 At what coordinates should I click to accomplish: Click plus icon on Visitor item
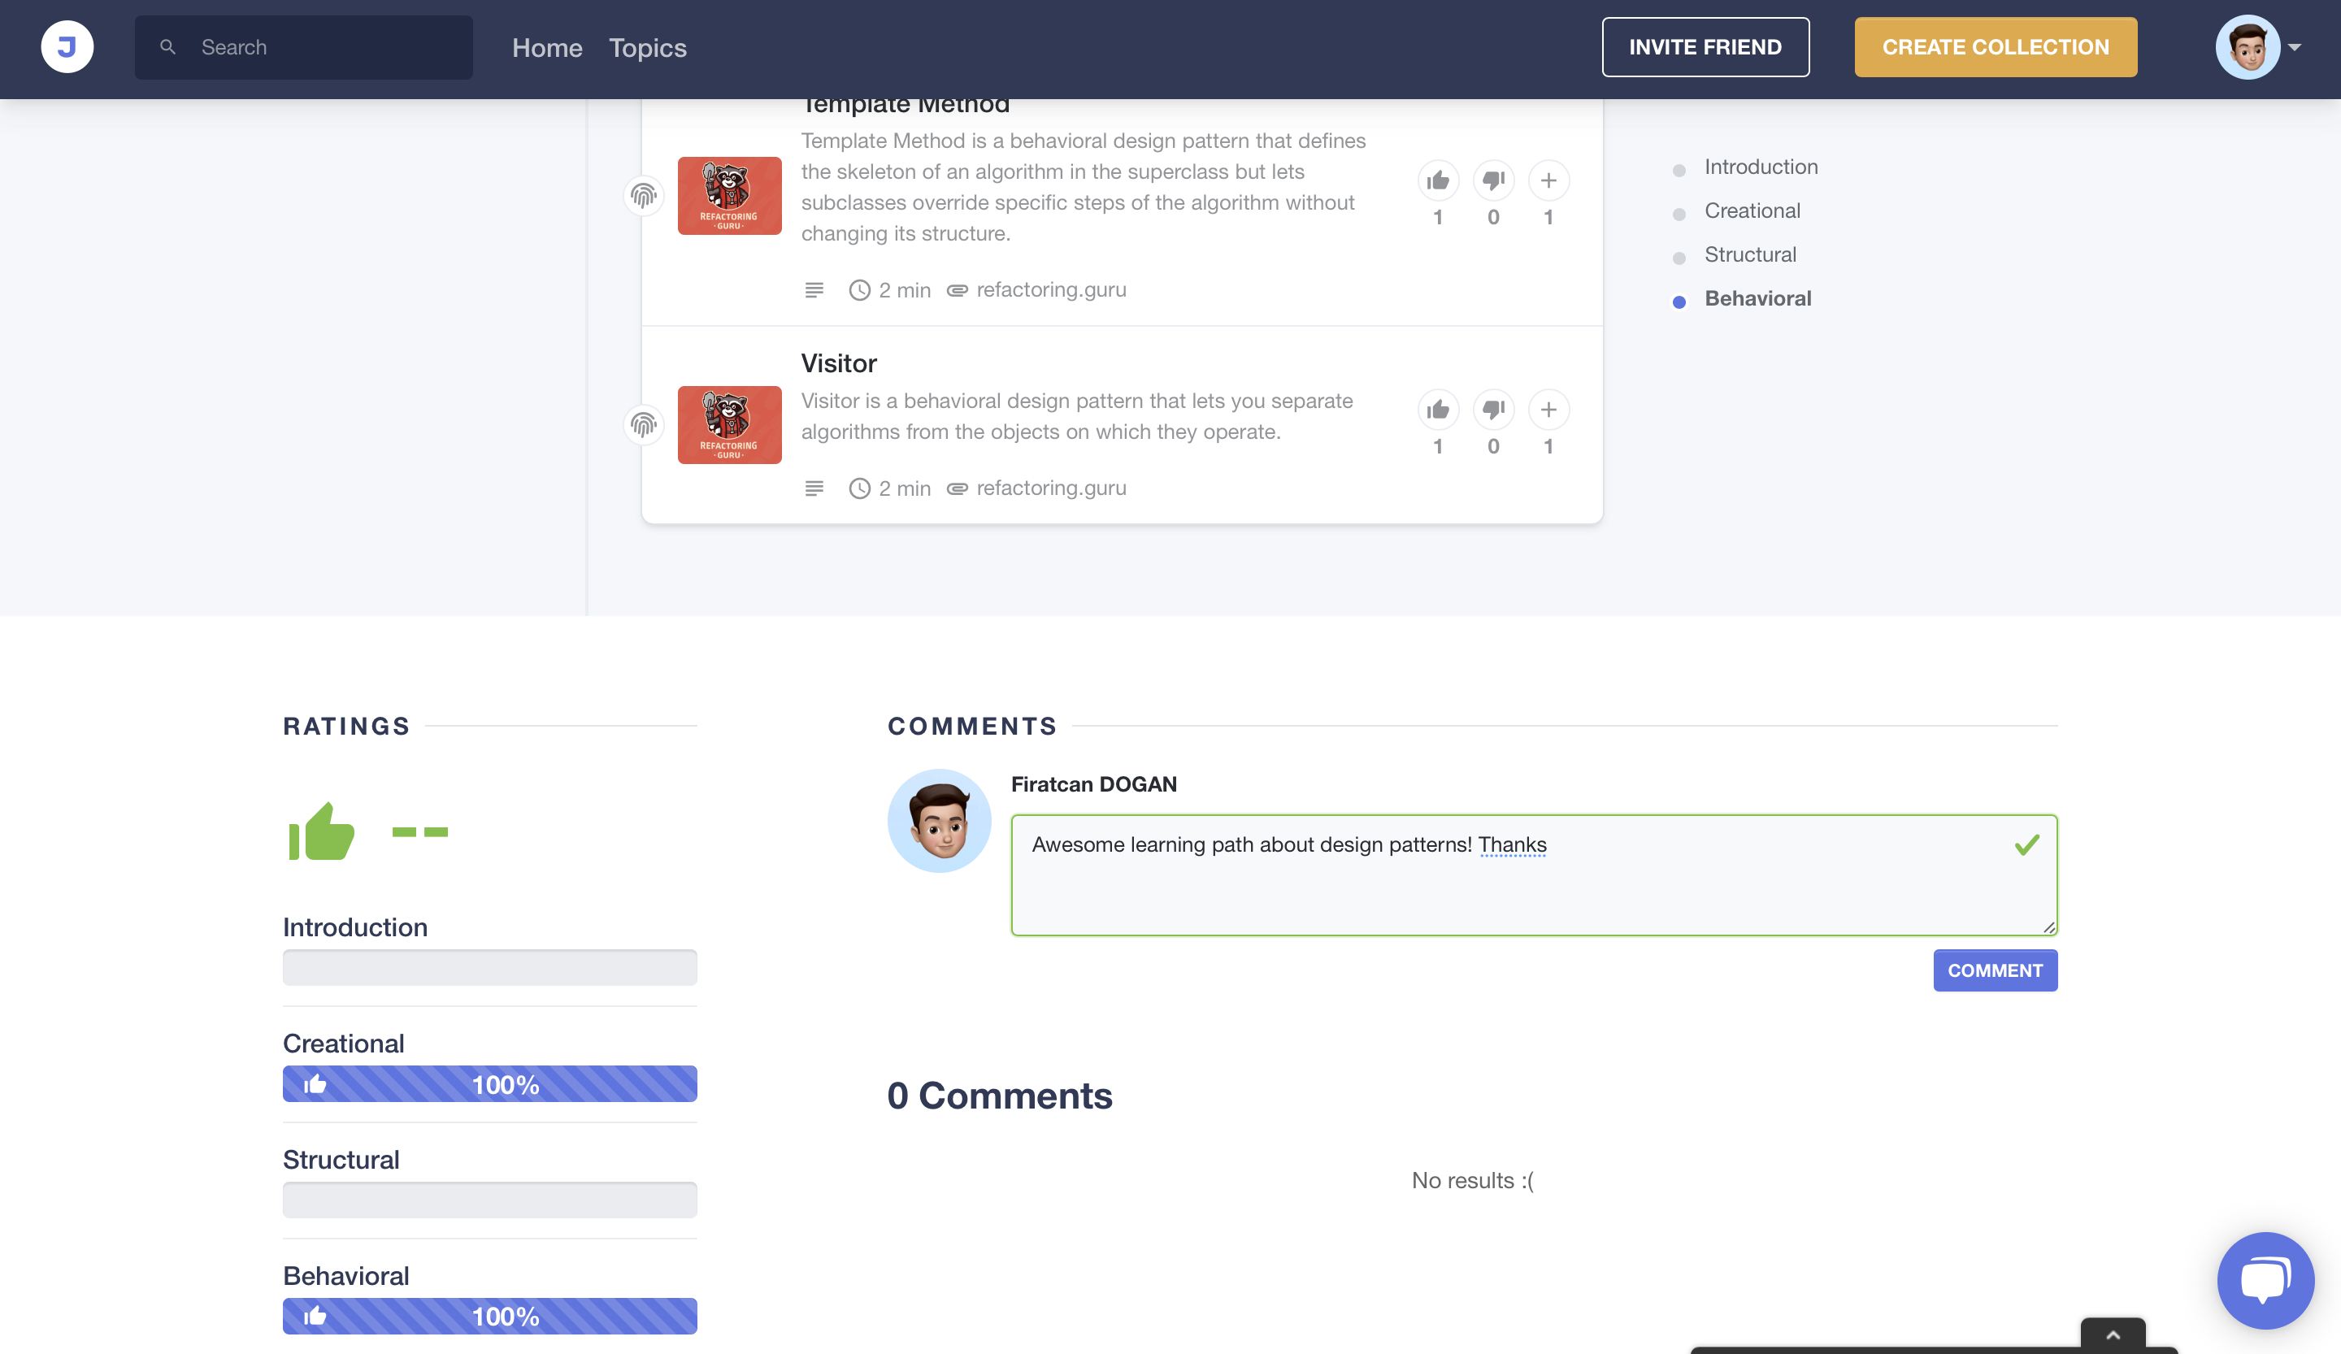[x=1548, y=410]
